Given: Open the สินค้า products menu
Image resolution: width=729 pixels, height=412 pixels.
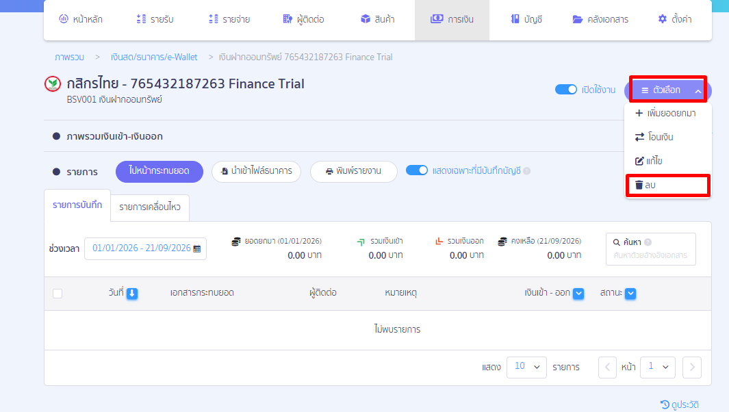Looking at the screenshot, I should [378, 20].
